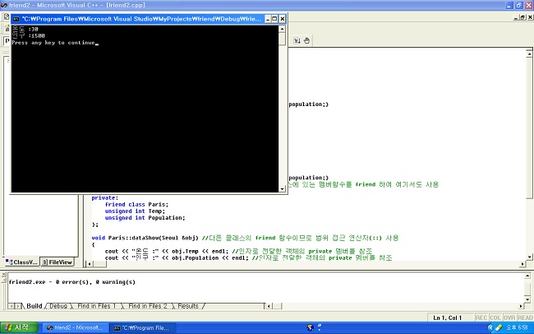Toggle the OVR overtype indicator in status bar
The height and width of the screenshot is (334, 534).
coord(511,318)
